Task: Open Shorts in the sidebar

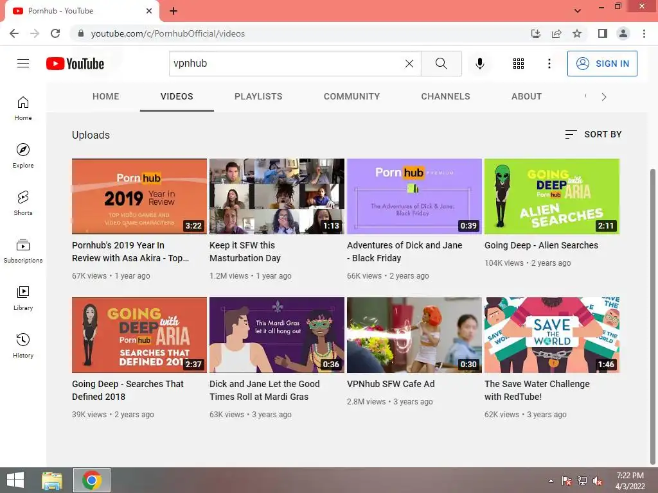Action: tap(23, 203)
